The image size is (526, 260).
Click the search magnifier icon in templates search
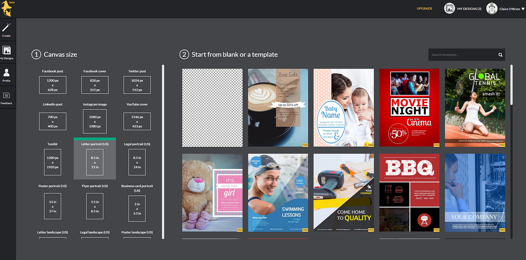click(500, 55)
